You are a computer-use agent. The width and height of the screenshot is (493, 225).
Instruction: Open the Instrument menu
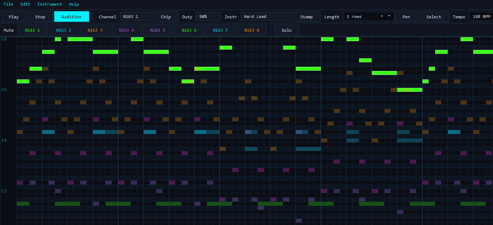tap(50, 4)
